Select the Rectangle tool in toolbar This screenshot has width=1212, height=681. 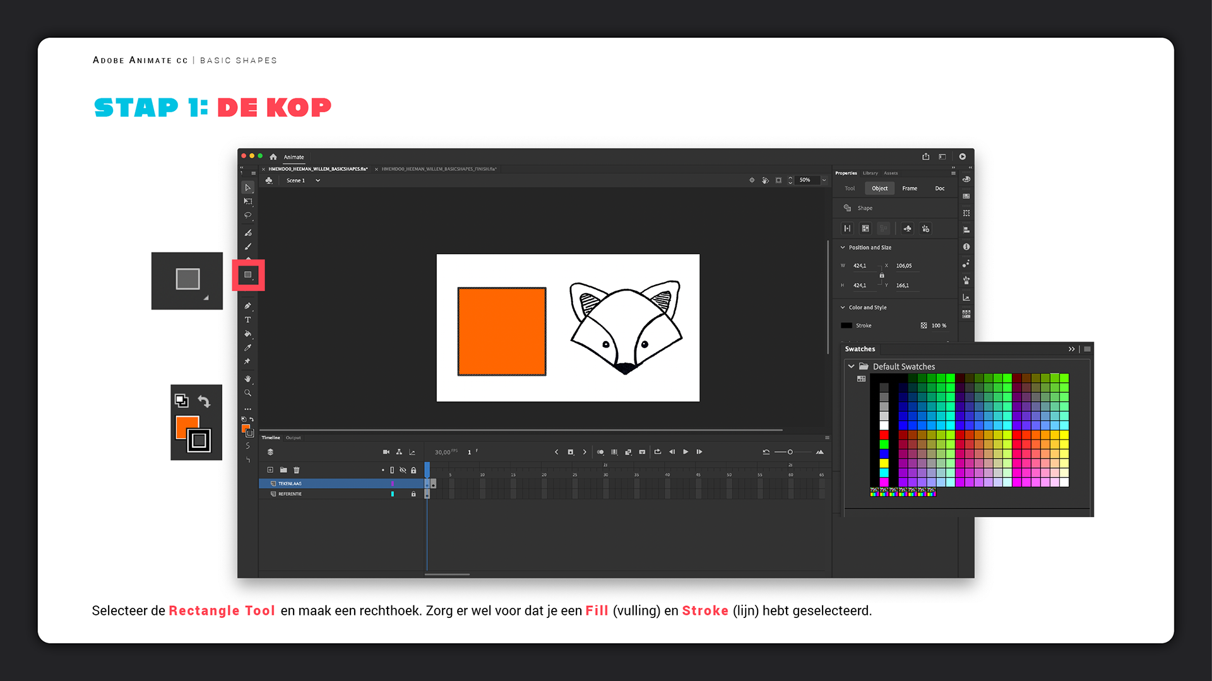248,275
